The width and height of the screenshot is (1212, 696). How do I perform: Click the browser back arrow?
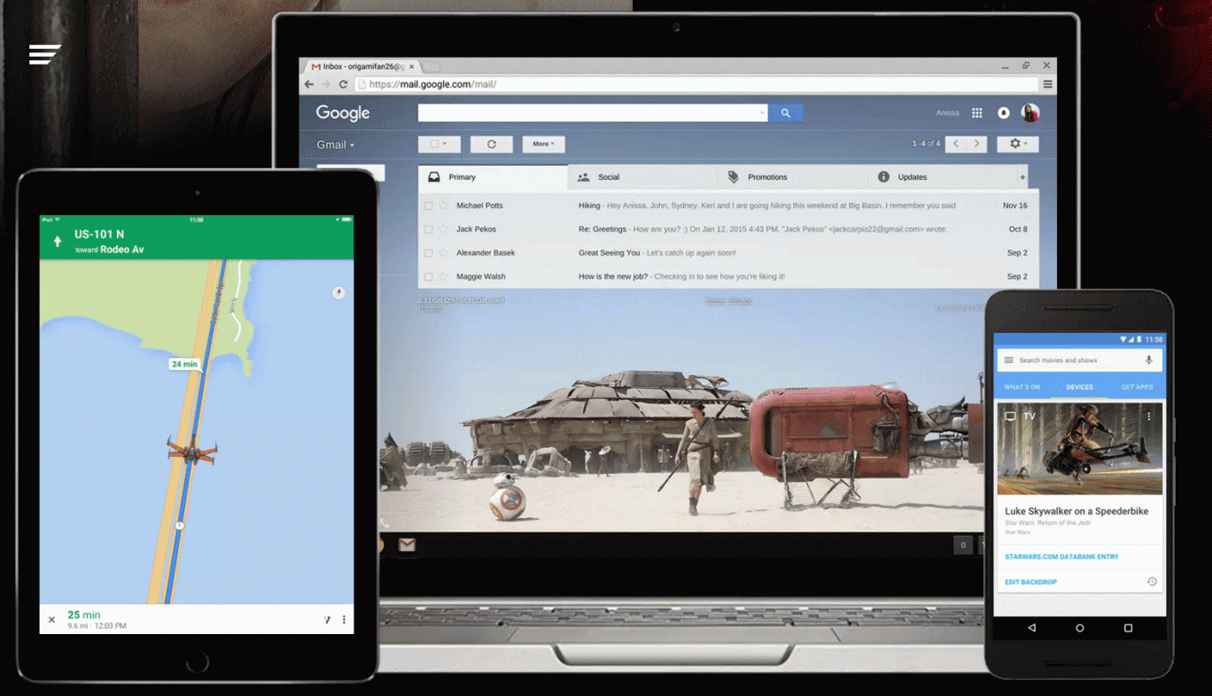coord(309,84)
